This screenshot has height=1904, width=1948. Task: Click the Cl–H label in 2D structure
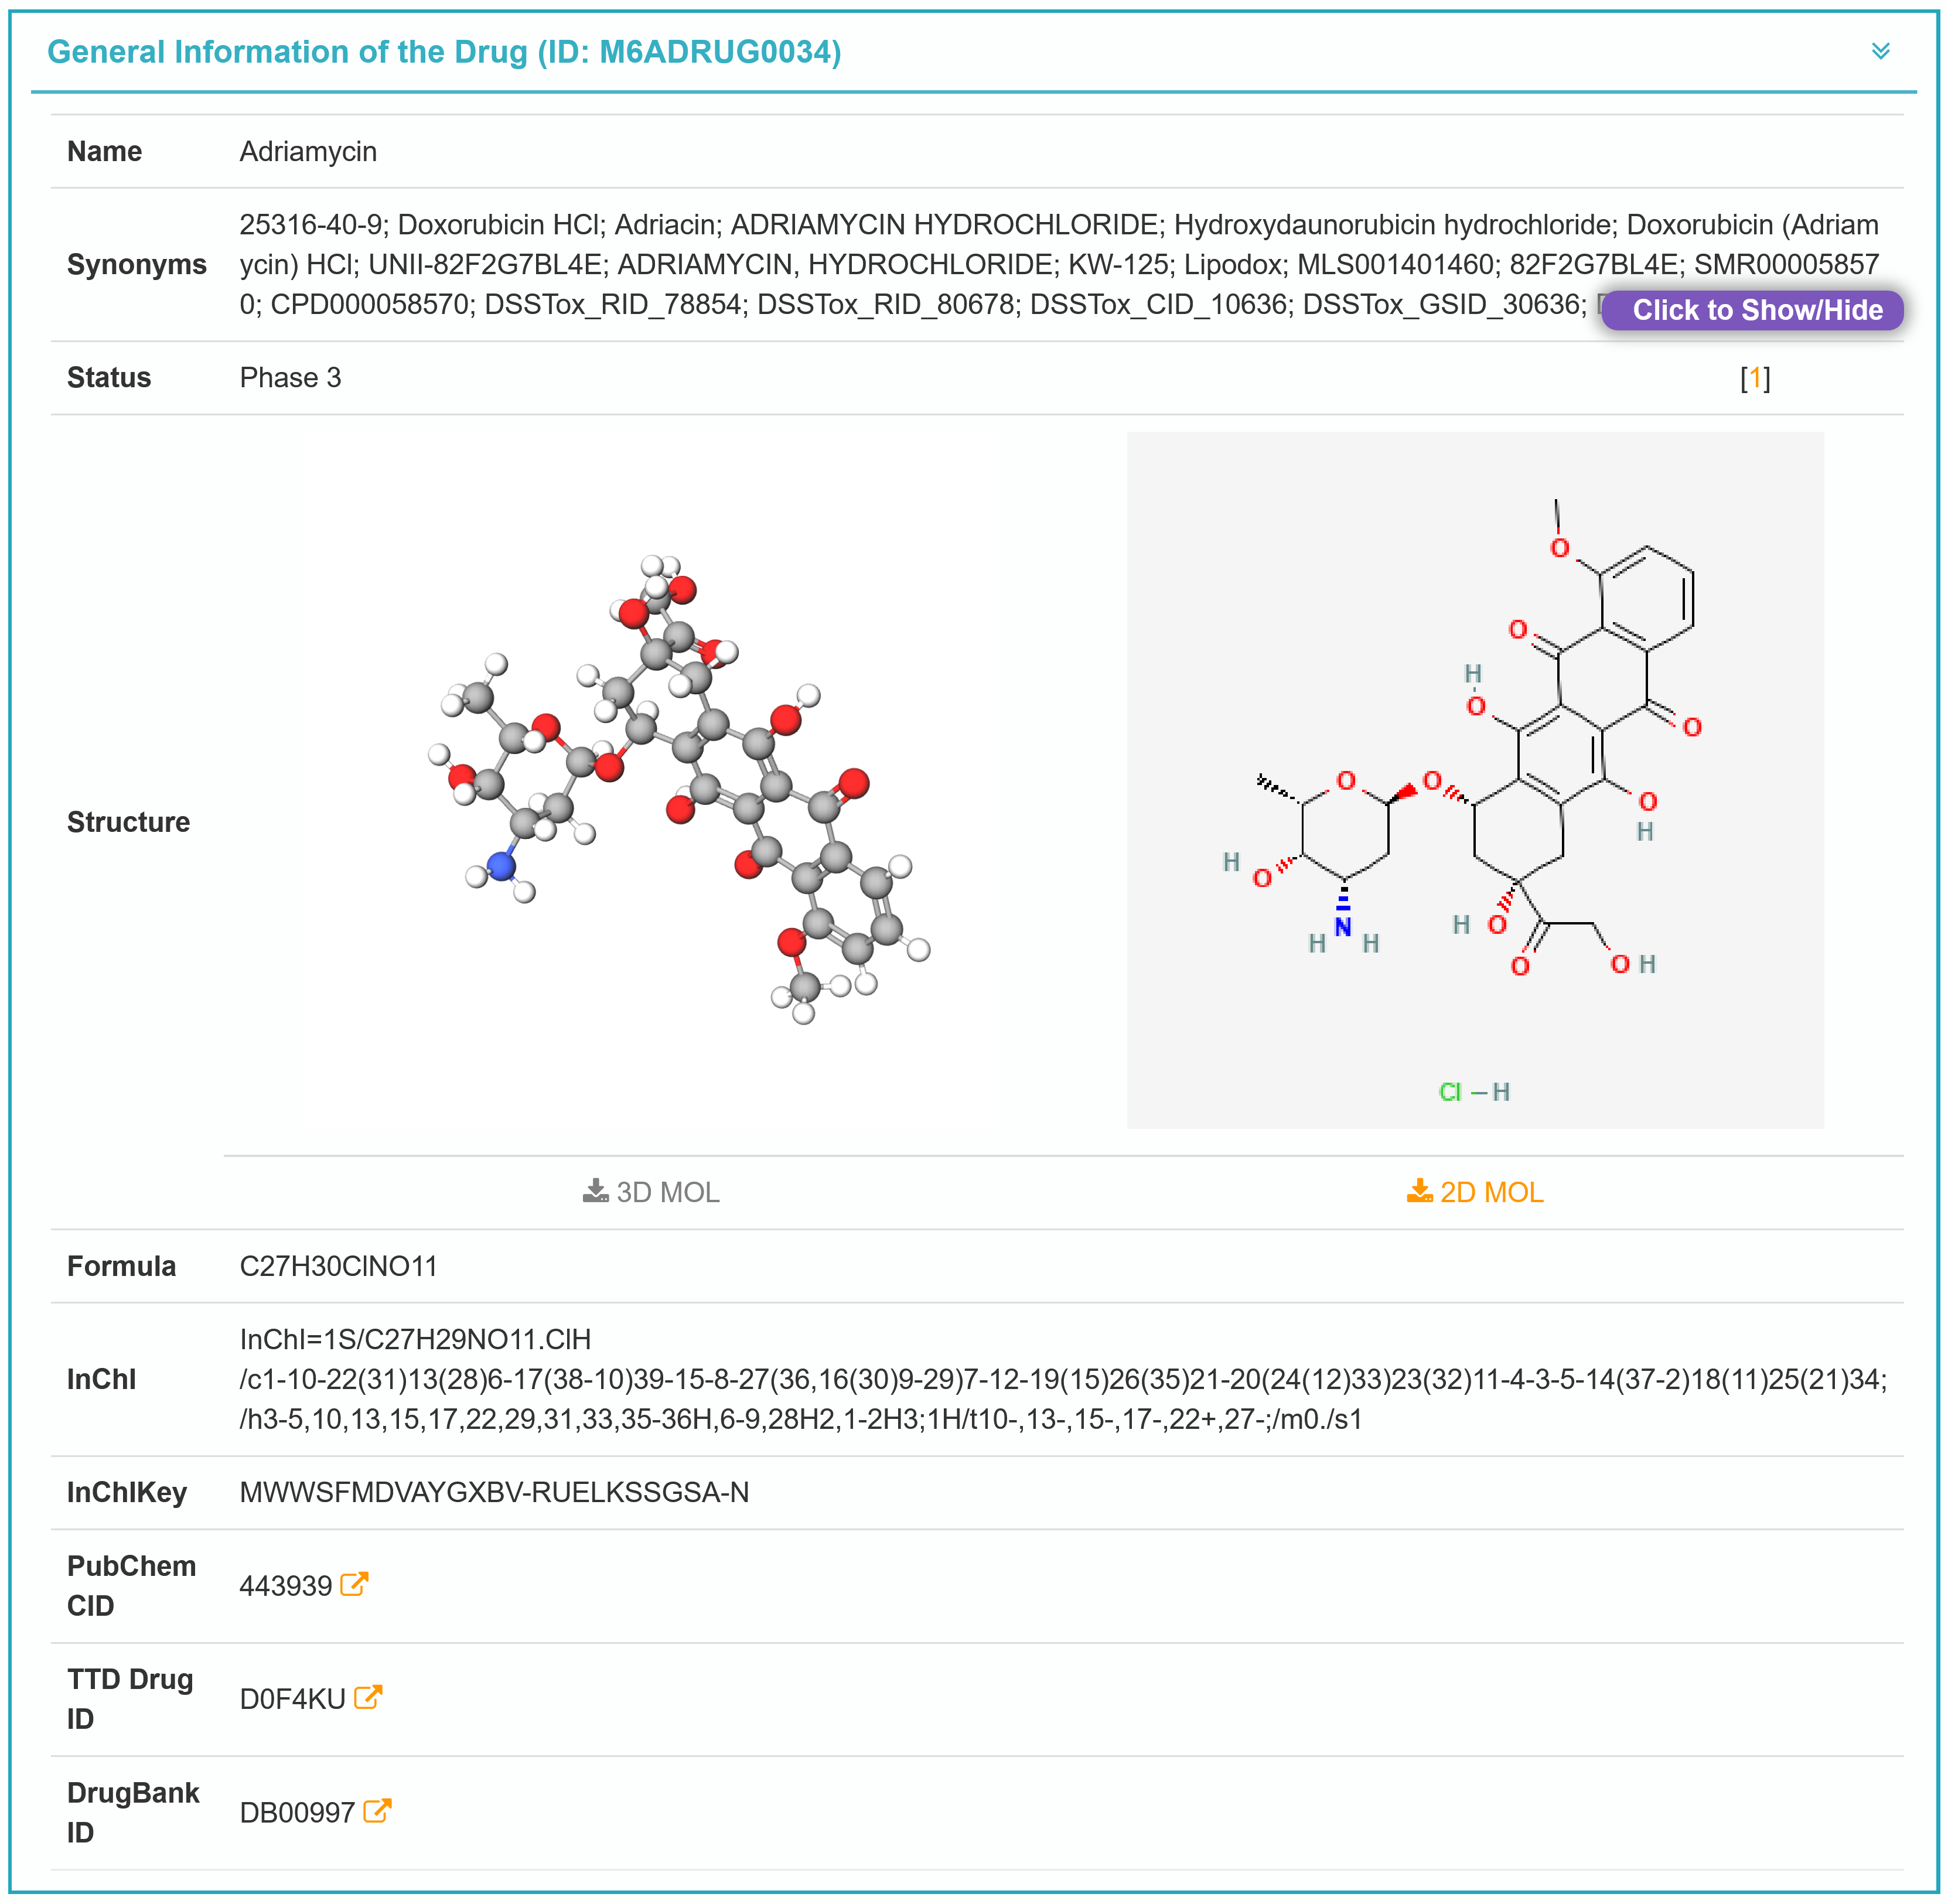(1474, 1092)
